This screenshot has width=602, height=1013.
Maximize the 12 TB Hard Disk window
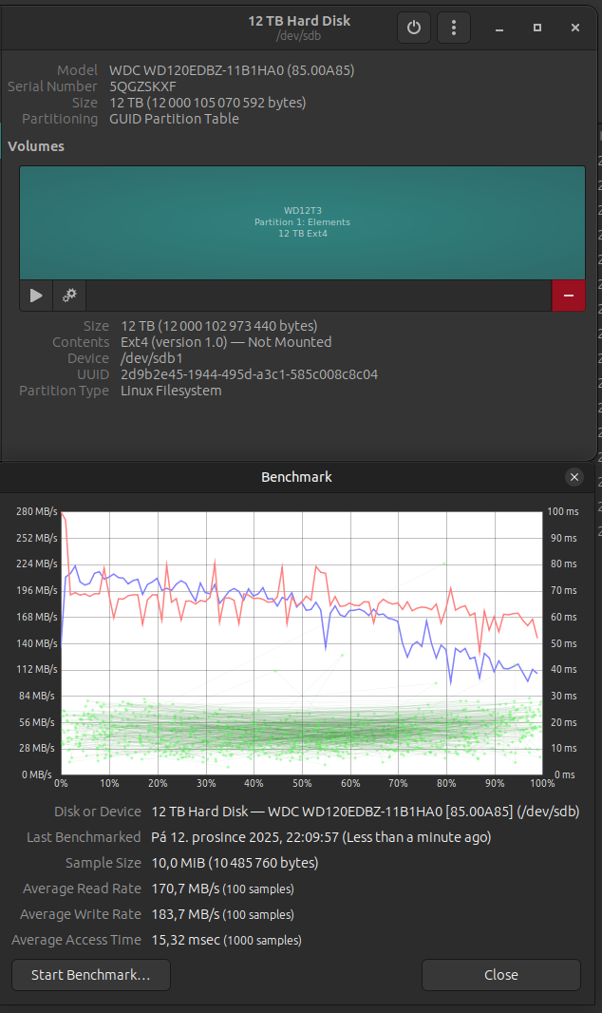(537, 29)
